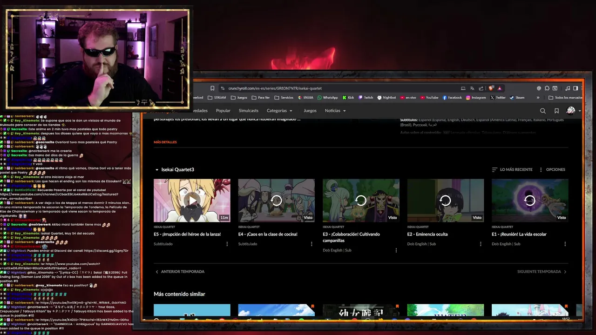Open the Steam bookmark
The width and height of the screenshot is (596, 335).
[x=517, y=98]
